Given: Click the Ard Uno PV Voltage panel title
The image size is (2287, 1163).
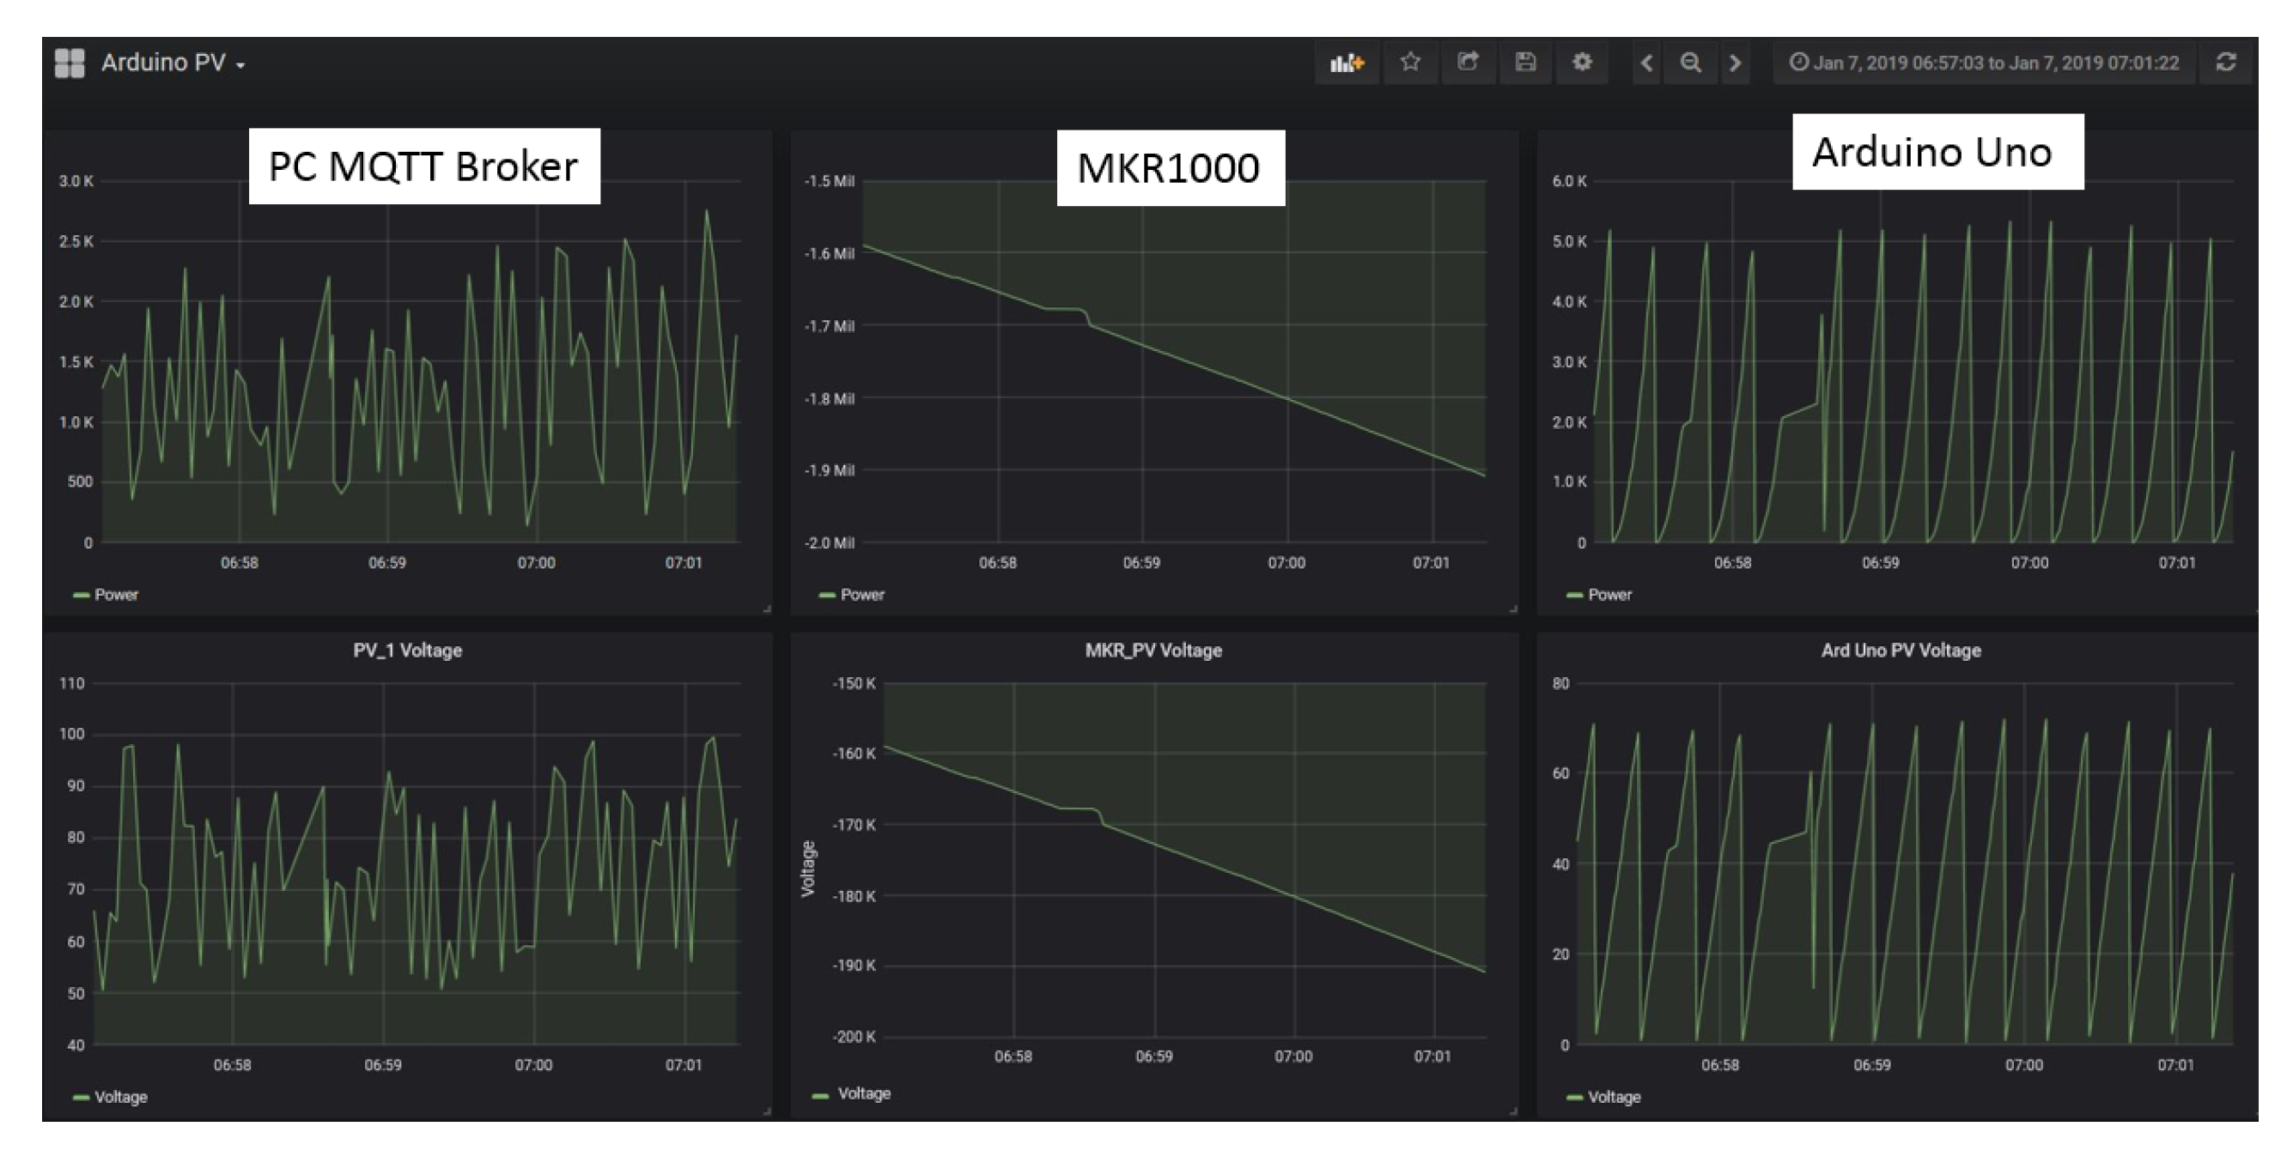Looking at the screenshot, I should tap(1901, 651).
